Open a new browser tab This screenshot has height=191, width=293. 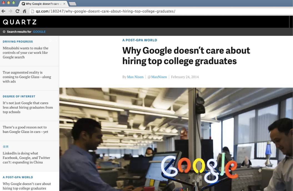point(72,4)
